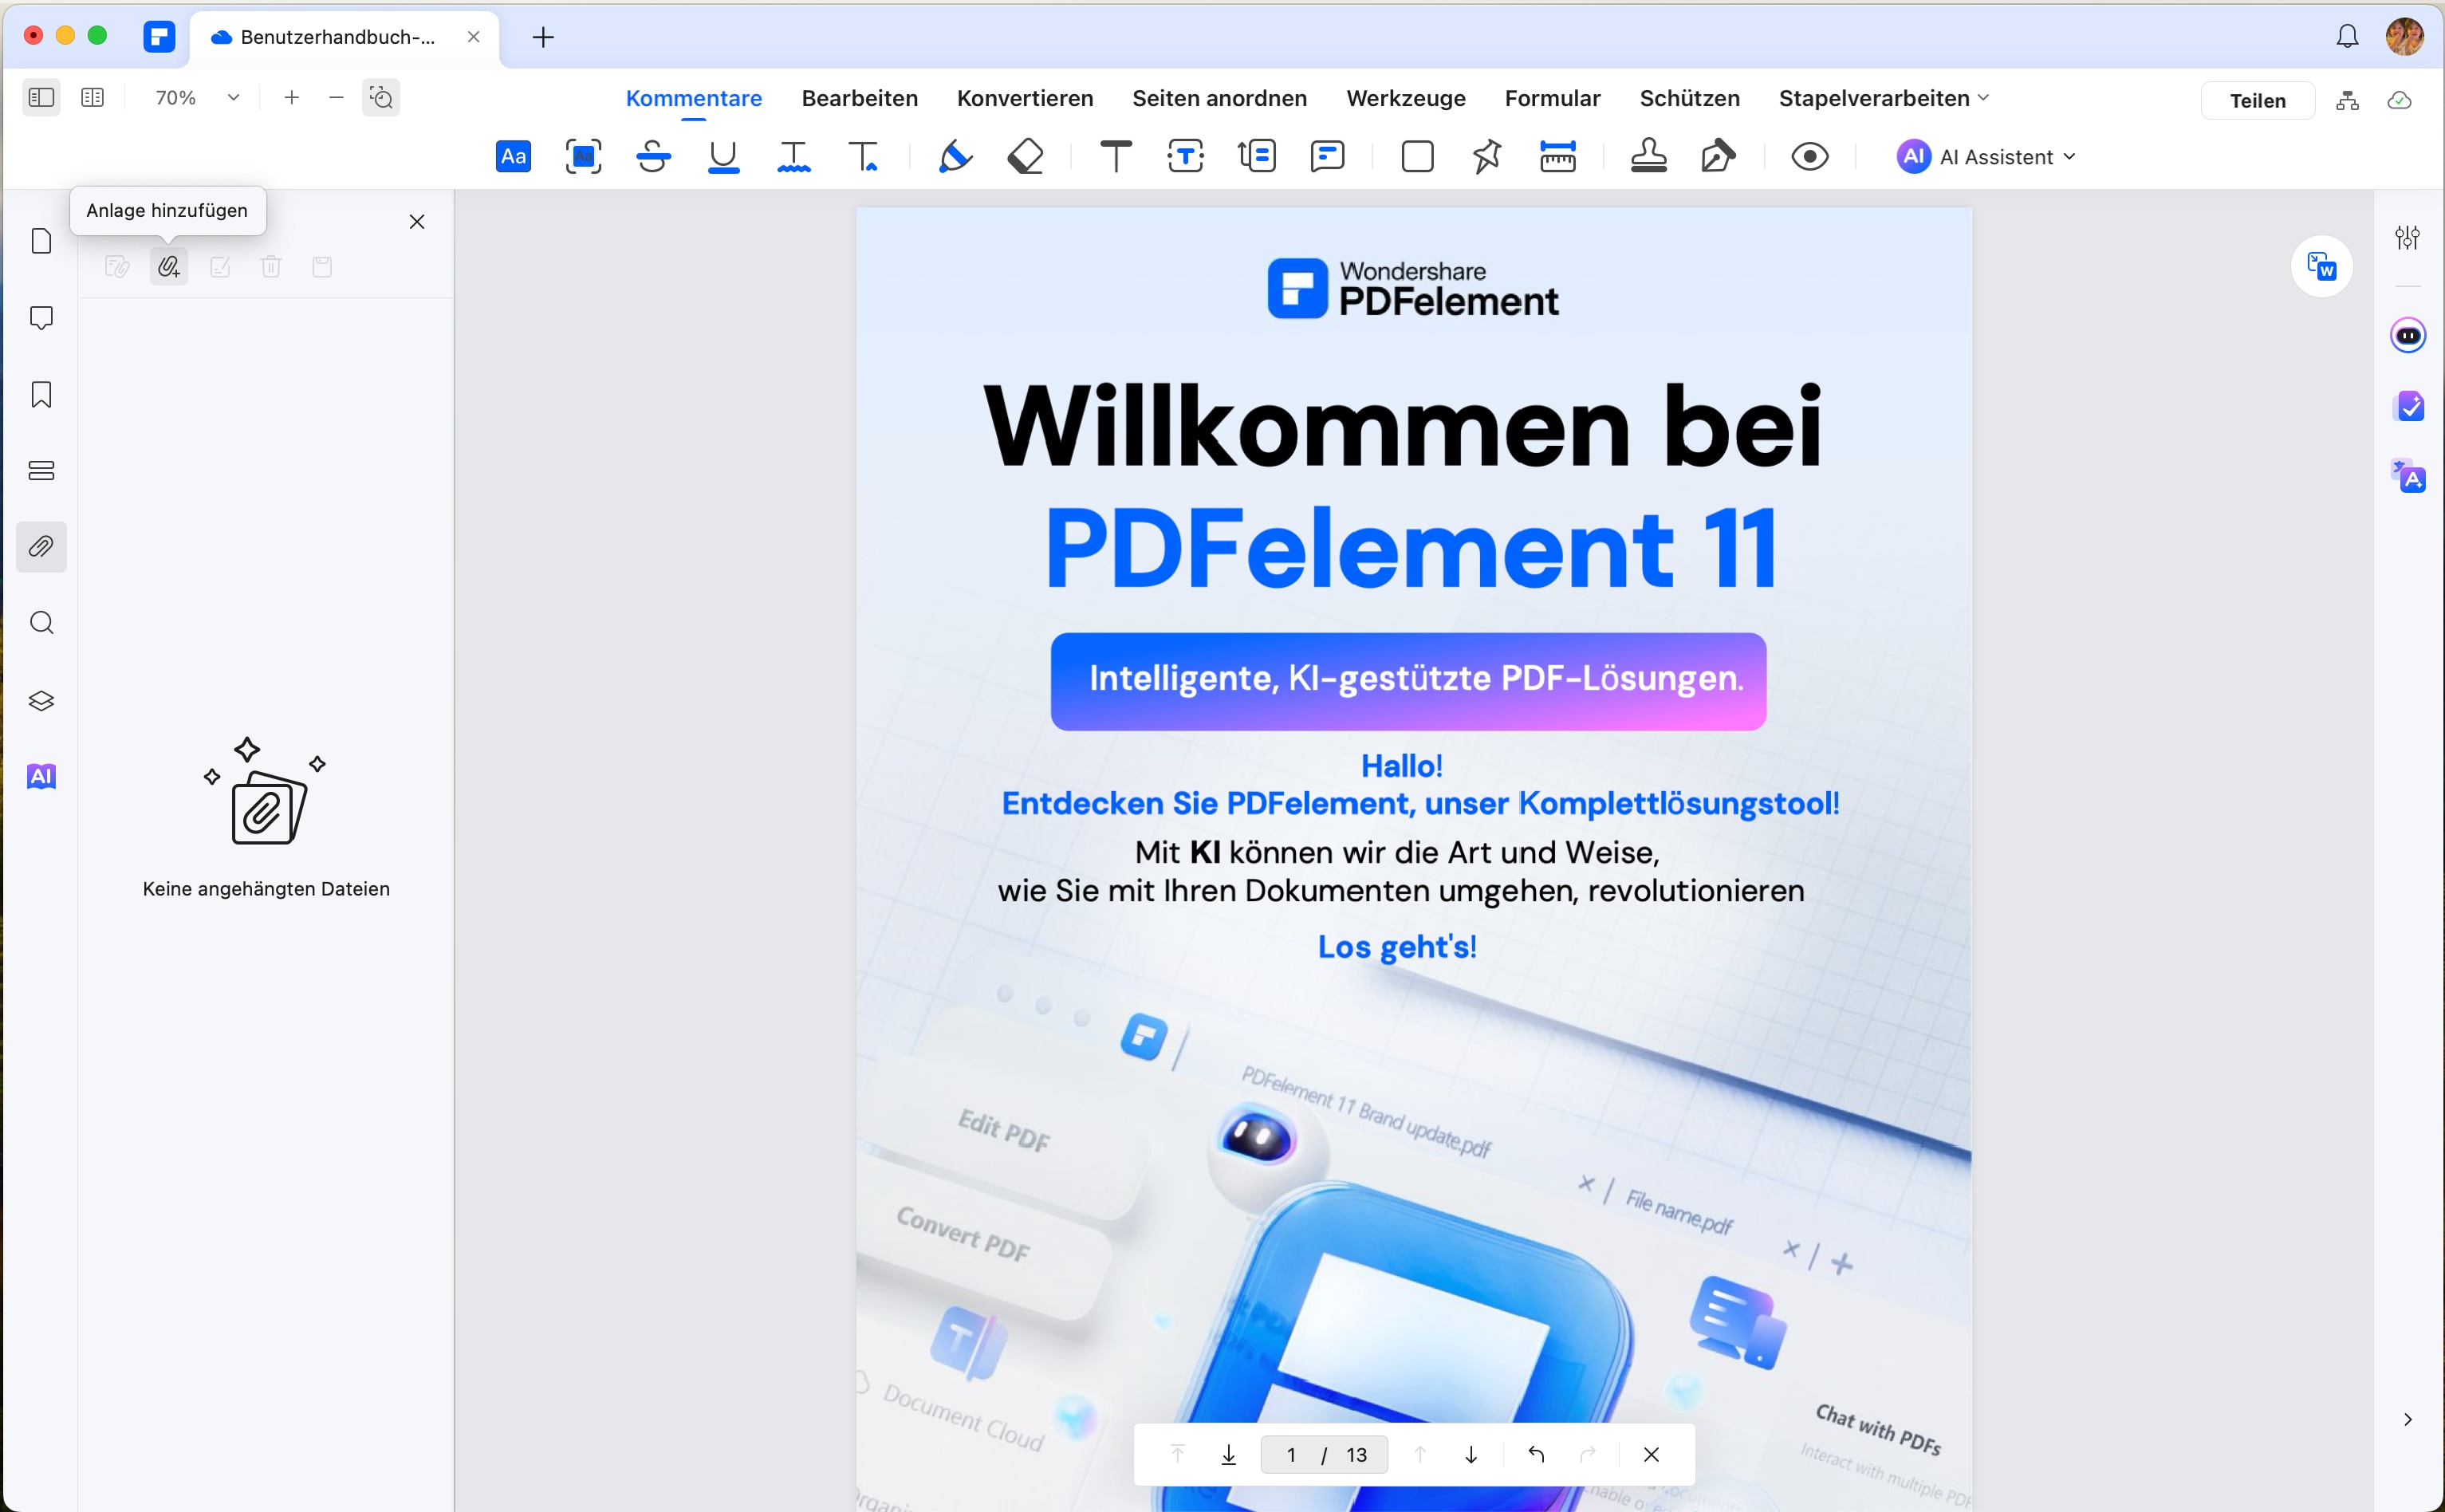Open the purple checkmark AI tool
This screenshot has width=2445, height=1512.
pyautogui.click(x=2408, y=406)
